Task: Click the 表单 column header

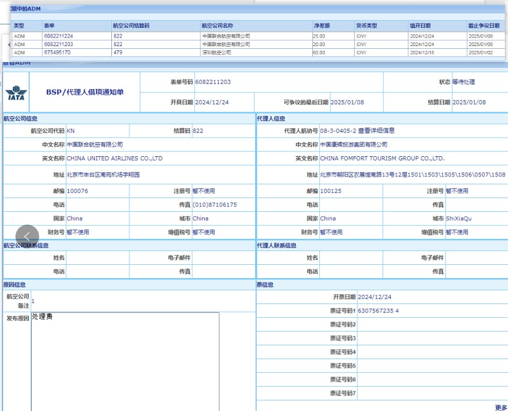Action: coord(49,26)
